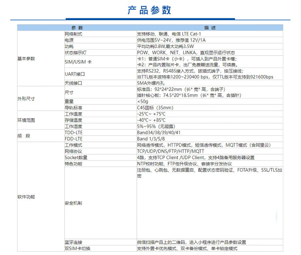Click the 描述 column header

click(210, 28)
